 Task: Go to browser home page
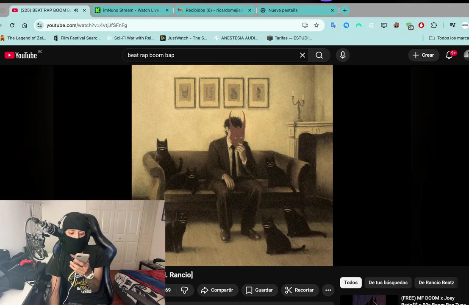25,25
